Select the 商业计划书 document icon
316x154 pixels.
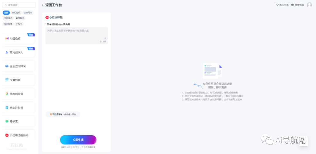tap(7, 108)
